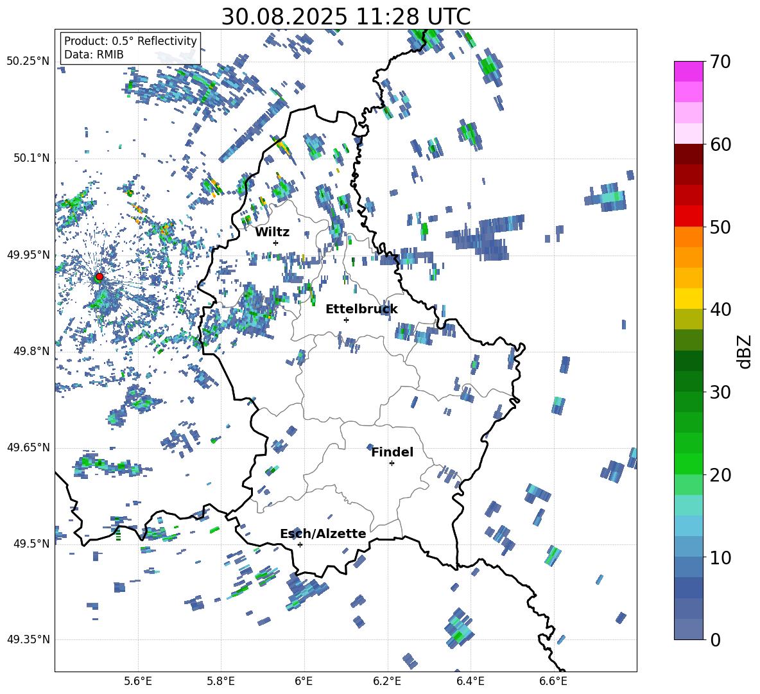The height and width of the screenshot is (694, 760).
Task: Click the light blue band above 10 dBZ
Action: (x=688, y=546)
